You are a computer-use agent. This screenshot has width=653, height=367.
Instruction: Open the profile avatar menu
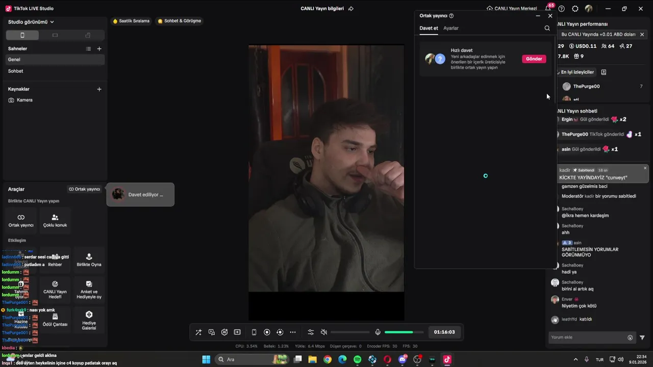point(589,9)
